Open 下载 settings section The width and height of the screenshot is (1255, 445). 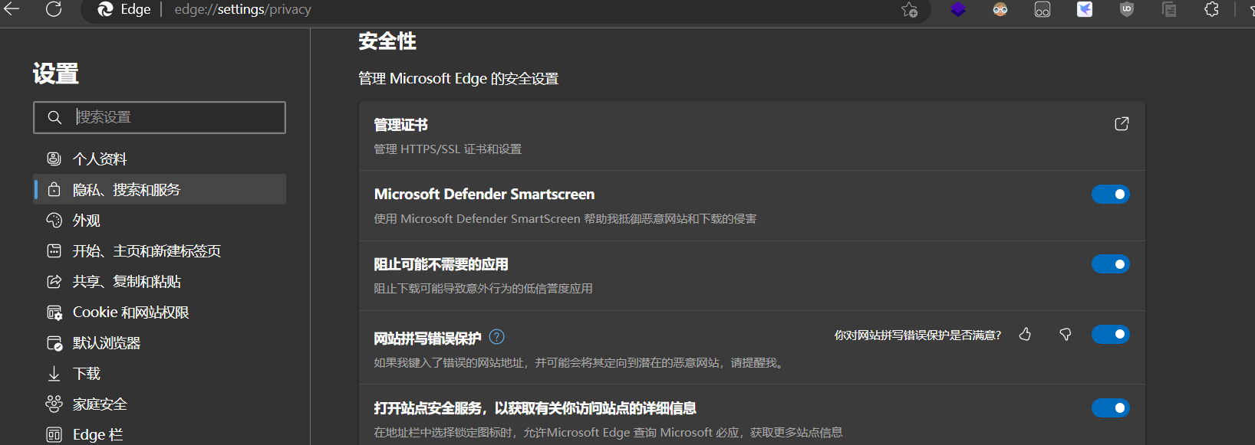[160, 373]
